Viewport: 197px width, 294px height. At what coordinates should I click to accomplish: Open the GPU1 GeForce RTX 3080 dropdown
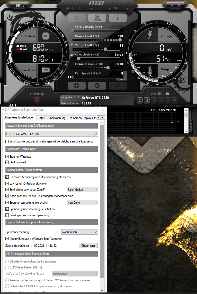pos(52,134)
